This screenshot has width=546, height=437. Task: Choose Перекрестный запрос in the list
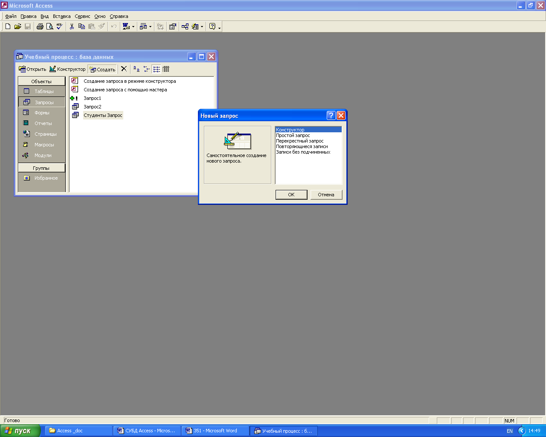pos(308,141)
